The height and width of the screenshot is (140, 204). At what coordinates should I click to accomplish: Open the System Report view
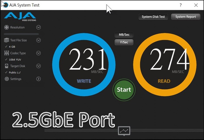pos(186,17)
